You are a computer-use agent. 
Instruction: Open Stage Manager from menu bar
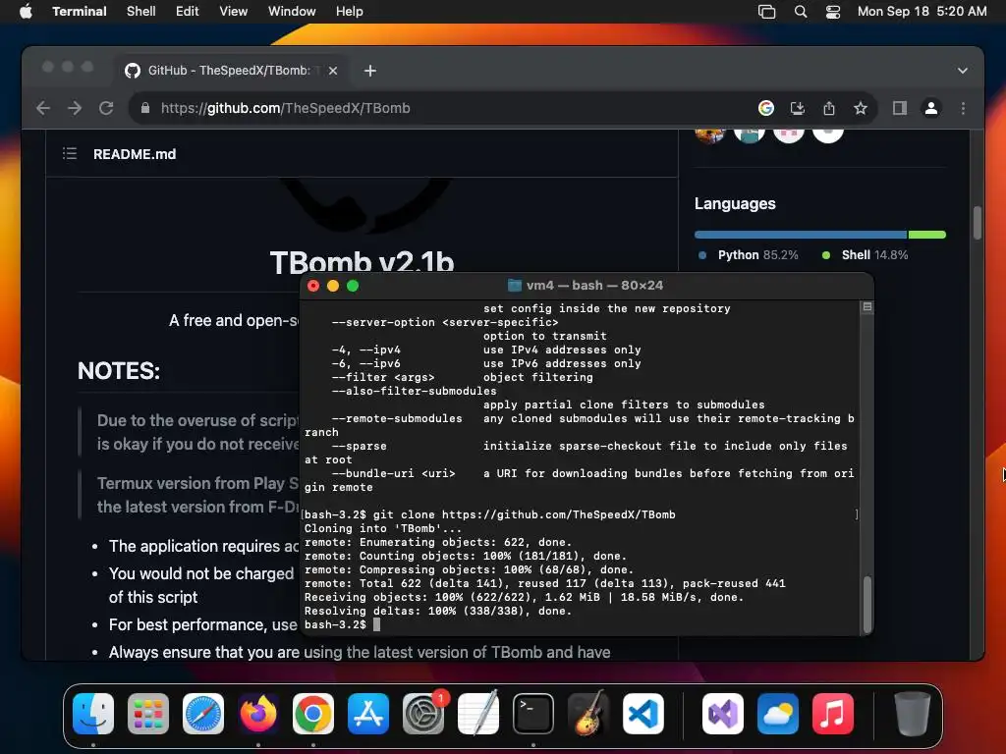click(x=766, y=12)
